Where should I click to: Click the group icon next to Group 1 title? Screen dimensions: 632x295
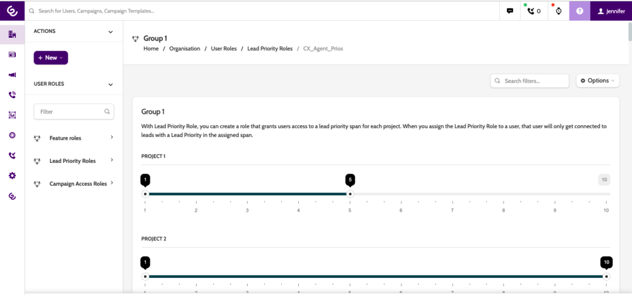pyautogui.click(x=135, y=39)
